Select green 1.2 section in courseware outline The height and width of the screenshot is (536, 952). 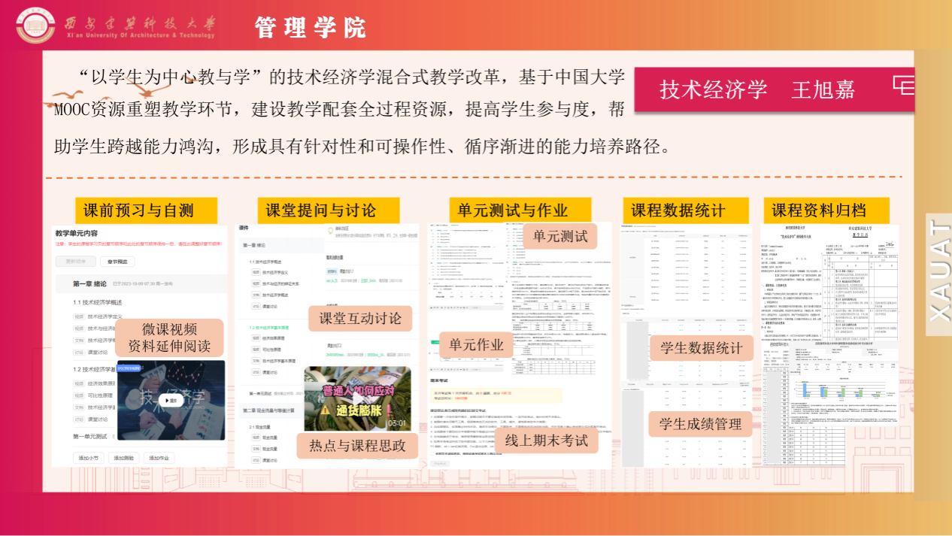click(x=268, y=328)
